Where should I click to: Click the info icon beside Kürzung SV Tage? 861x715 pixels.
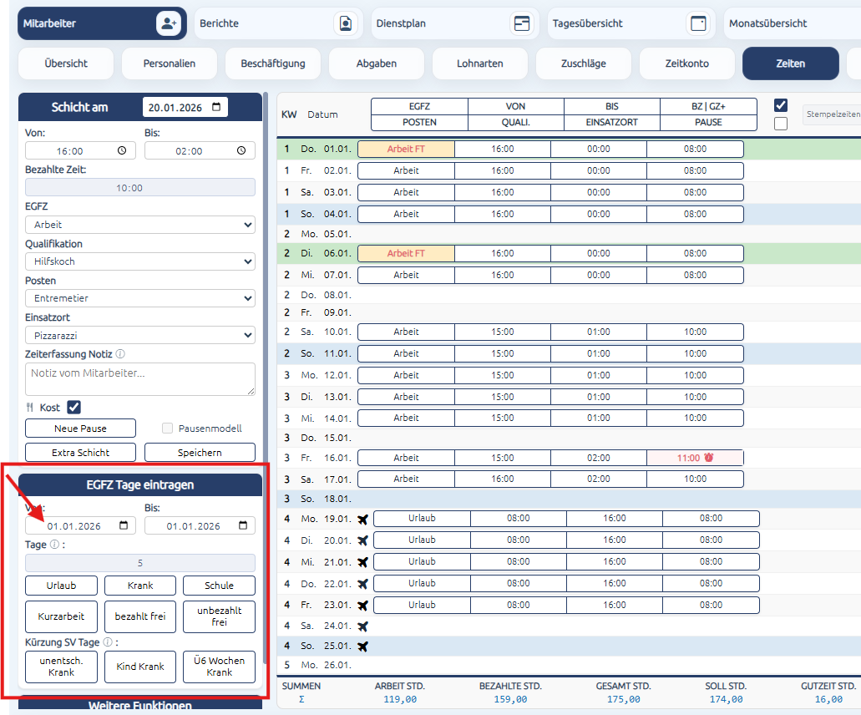click(x=108, y=642)
